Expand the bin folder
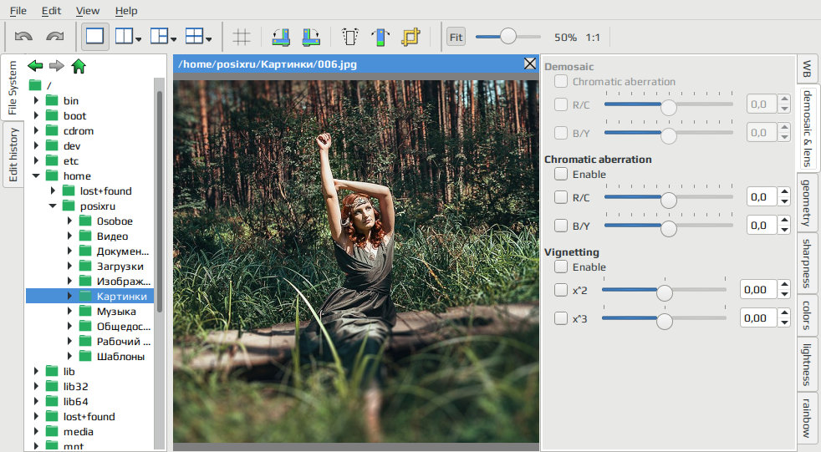This screenshot has width=821, height=452. click(x=36, y=100)
